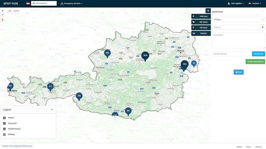Switch the map to Map view
This screenshot has height=149, width=266.
point(10,11)
